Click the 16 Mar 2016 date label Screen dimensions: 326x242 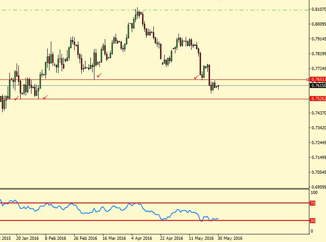pyautogui.click(x=114, y=238)
